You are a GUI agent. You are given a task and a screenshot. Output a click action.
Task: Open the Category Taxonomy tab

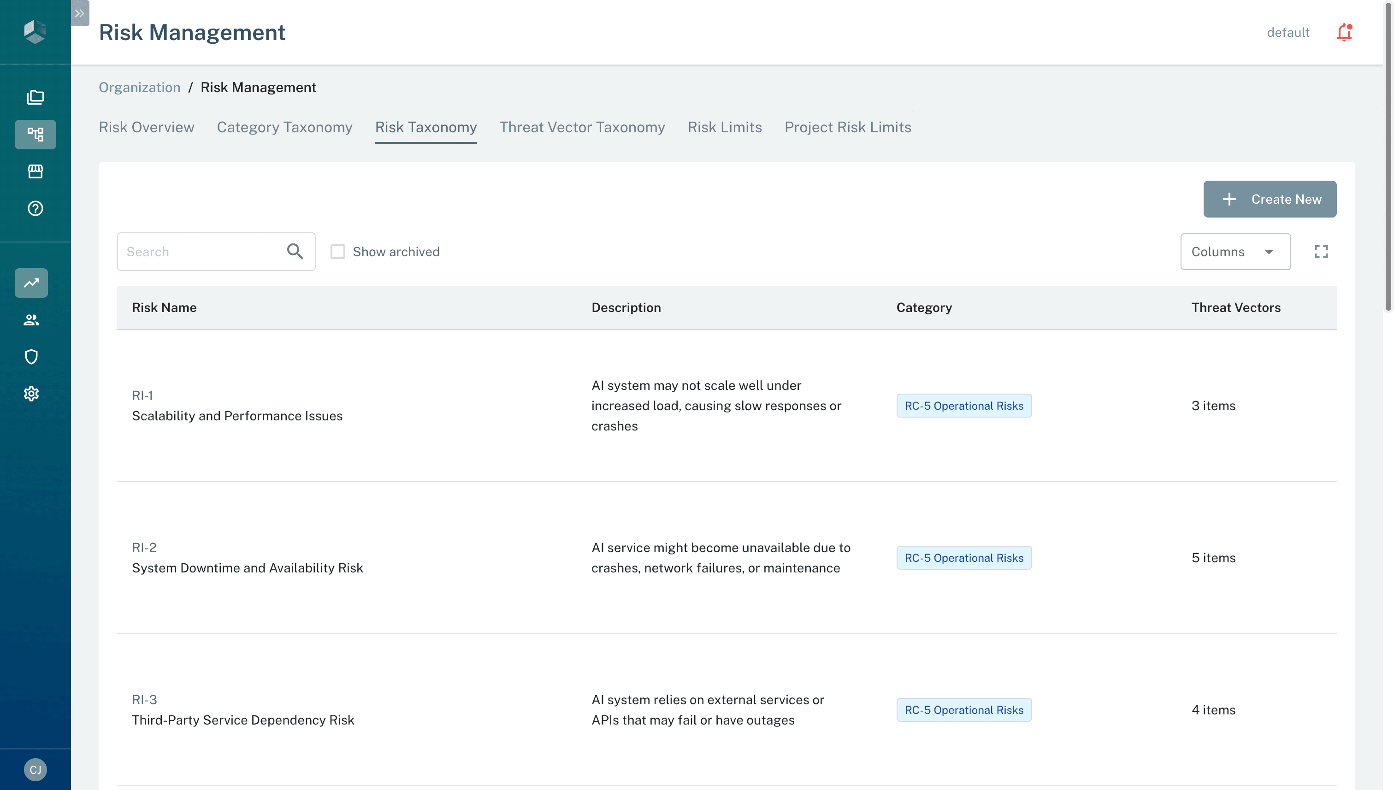(284, 127)
